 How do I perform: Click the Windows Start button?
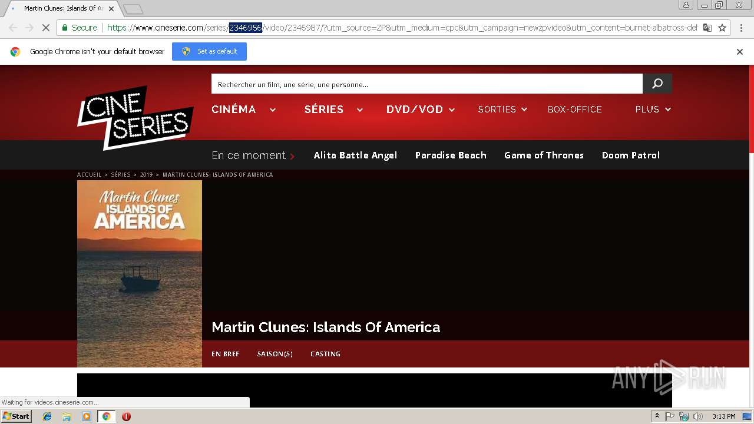(16, 416)
